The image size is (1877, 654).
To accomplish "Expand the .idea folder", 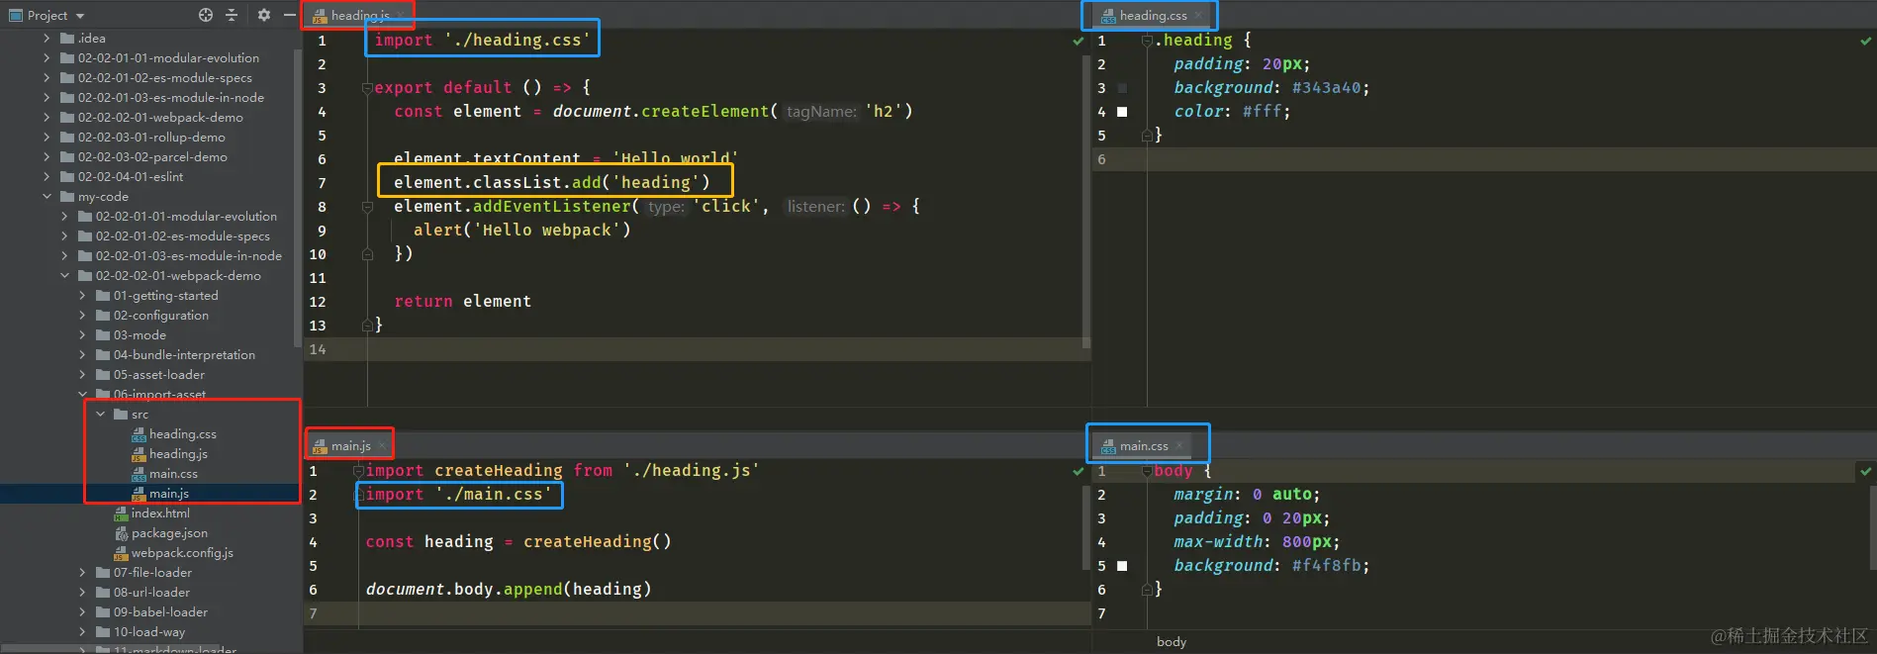I will click(47, 39).
